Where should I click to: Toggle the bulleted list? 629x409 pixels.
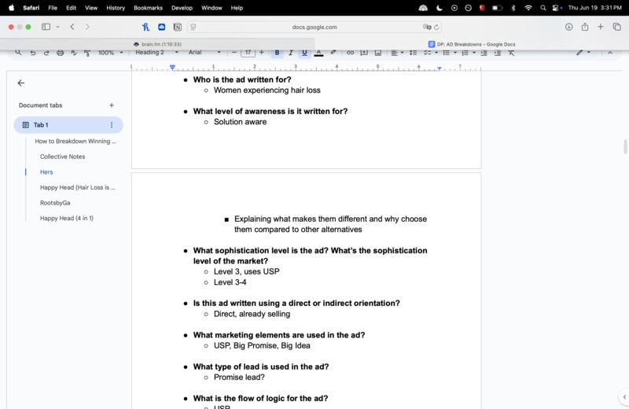pyautogui.click(x=446, y=53)
